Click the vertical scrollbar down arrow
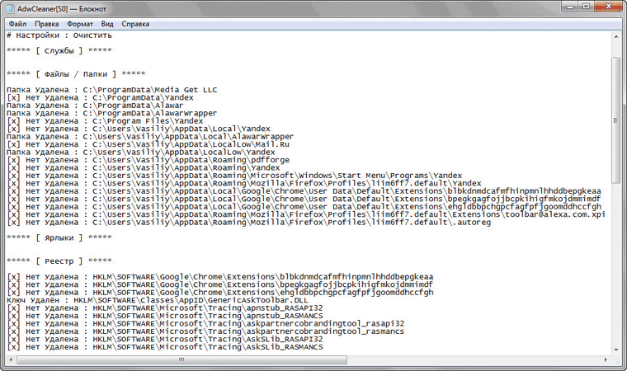 click(x=615, y=350)
